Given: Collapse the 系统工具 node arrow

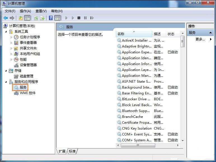Looking at the screenshot, I should (6, 32).
